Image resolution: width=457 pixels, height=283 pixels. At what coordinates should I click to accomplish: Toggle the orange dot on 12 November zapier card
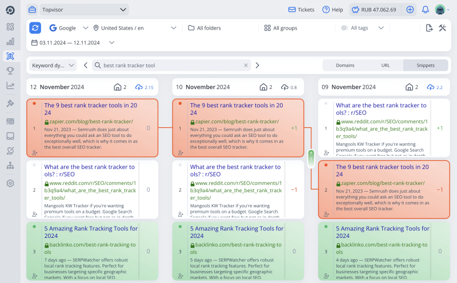pyautogui.click(x=34, y=103)
